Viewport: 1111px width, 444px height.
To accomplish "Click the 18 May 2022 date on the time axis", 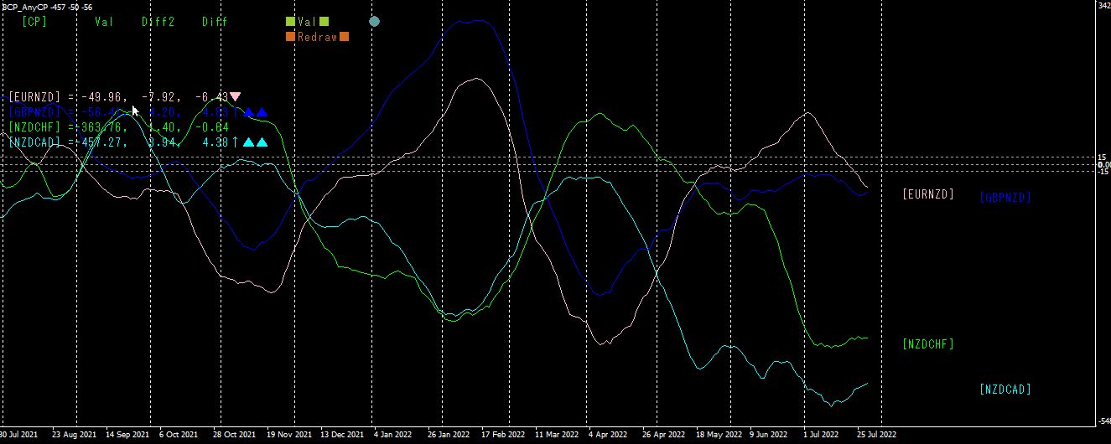I will point(719,436).
